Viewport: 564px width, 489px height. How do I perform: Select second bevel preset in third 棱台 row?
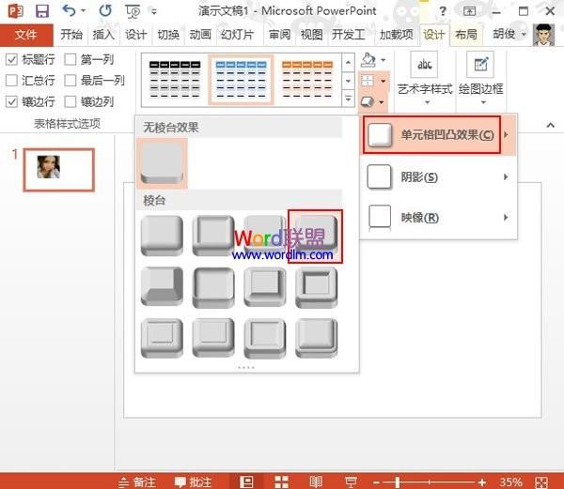(213, 338)
